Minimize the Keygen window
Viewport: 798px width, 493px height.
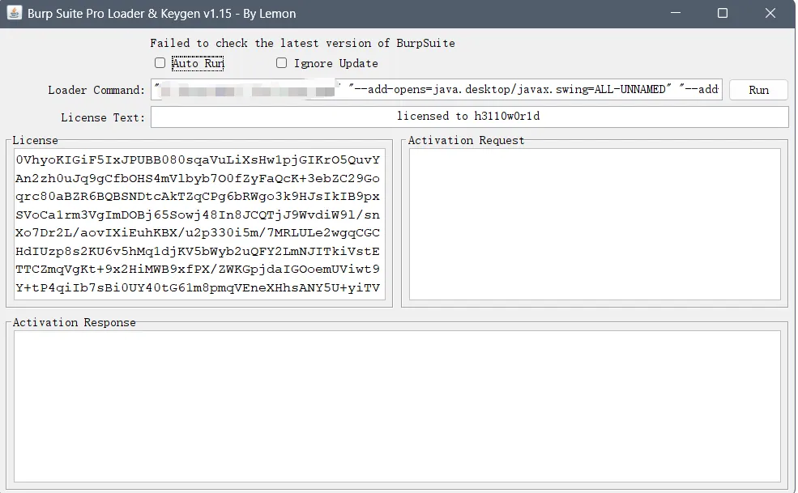tap(676, 13)
